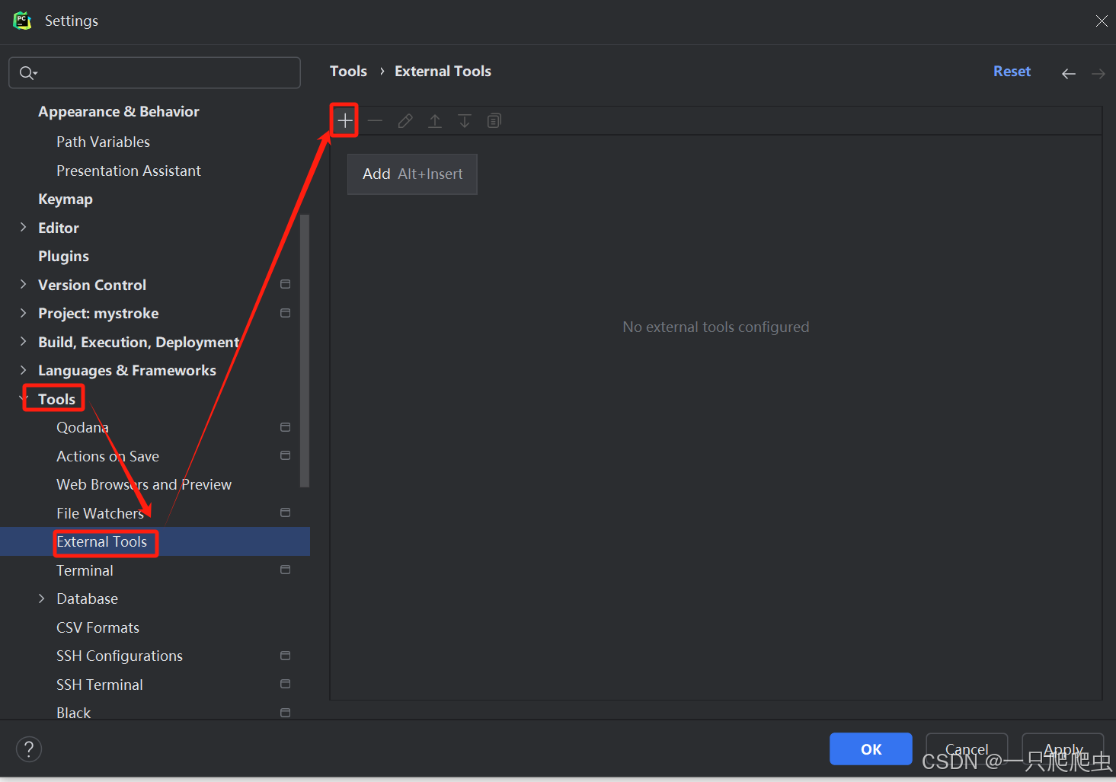Viewport: 1116px width, 782px height.
Task: Open the Keymap settings page
Action: tap(66, 199)
